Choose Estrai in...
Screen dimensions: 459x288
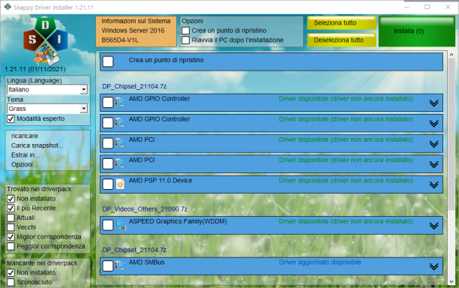(x=25, y=154)
